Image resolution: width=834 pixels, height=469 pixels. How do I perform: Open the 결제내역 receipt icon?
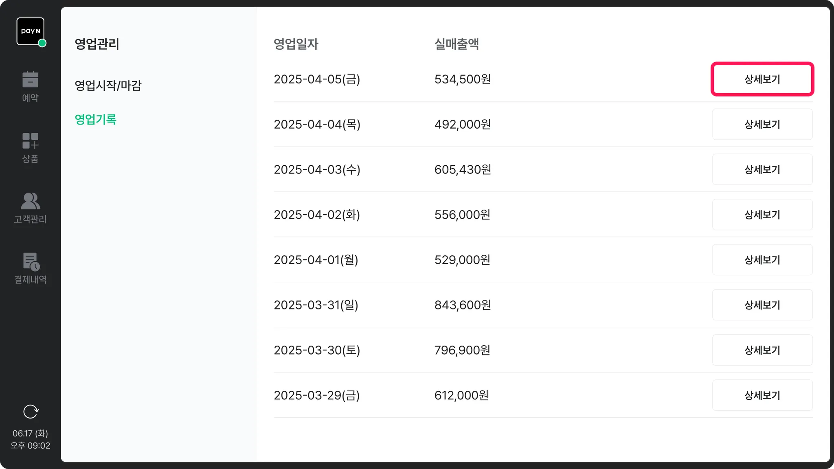(x=31, y=262)
